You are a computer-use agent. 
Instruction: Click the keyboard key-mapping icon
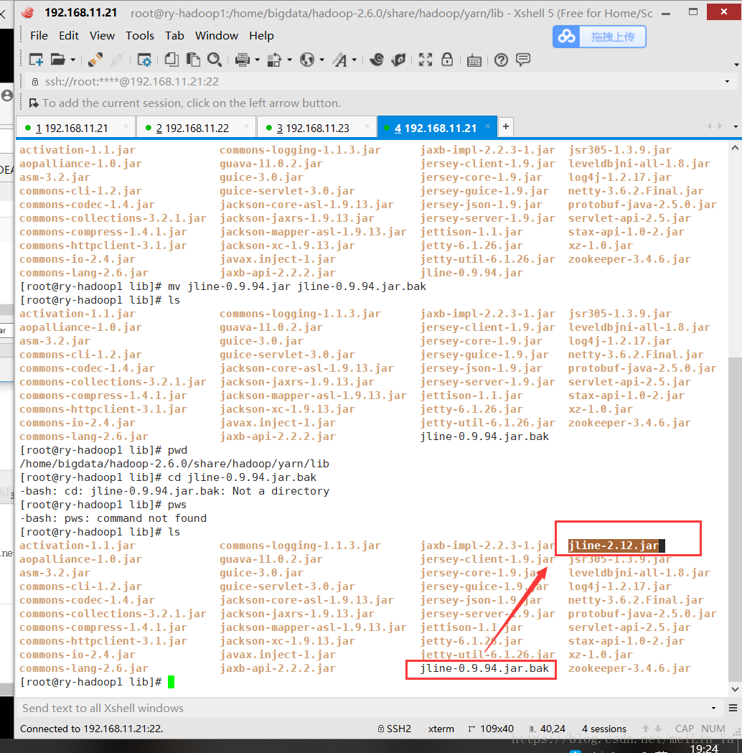(474, 60)
